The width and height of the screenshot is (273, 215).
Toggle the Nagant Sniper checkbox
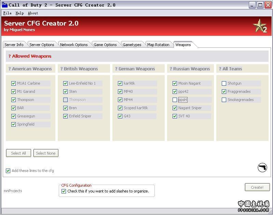(x=175, y=108)
